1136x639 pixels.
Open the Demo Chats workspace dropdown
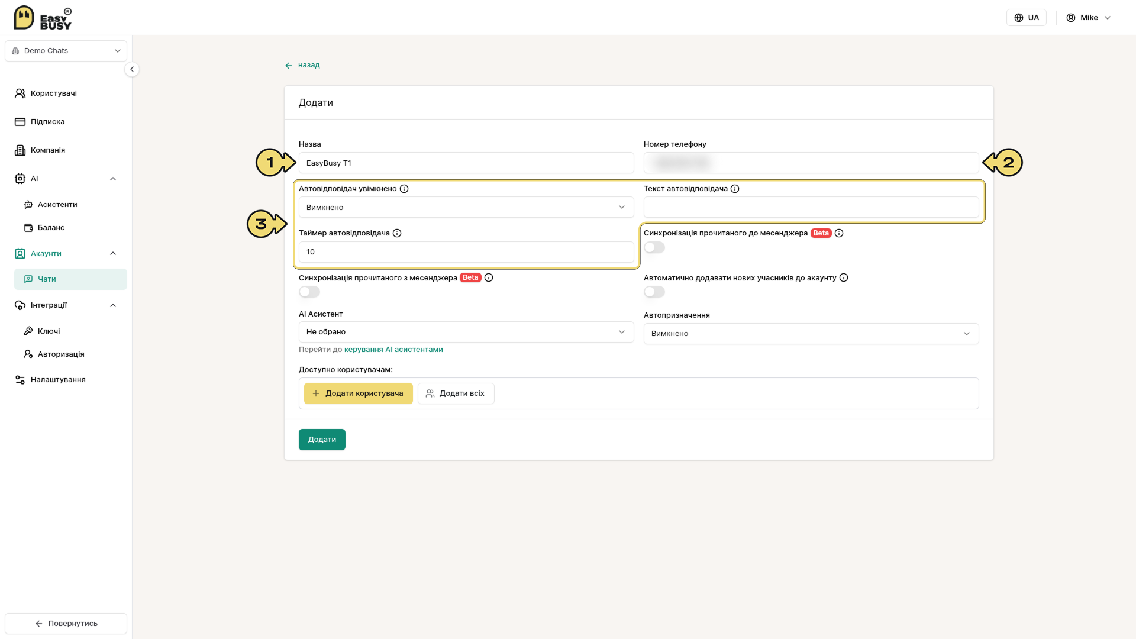pos(66,51)
